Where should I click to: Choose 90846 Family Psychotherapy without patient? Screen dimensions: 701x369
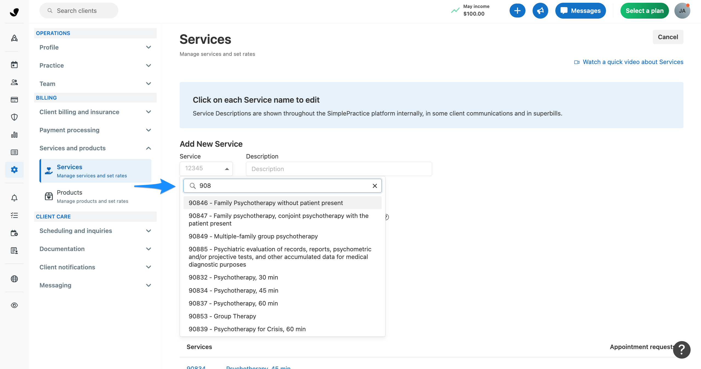tap(282, 203)
